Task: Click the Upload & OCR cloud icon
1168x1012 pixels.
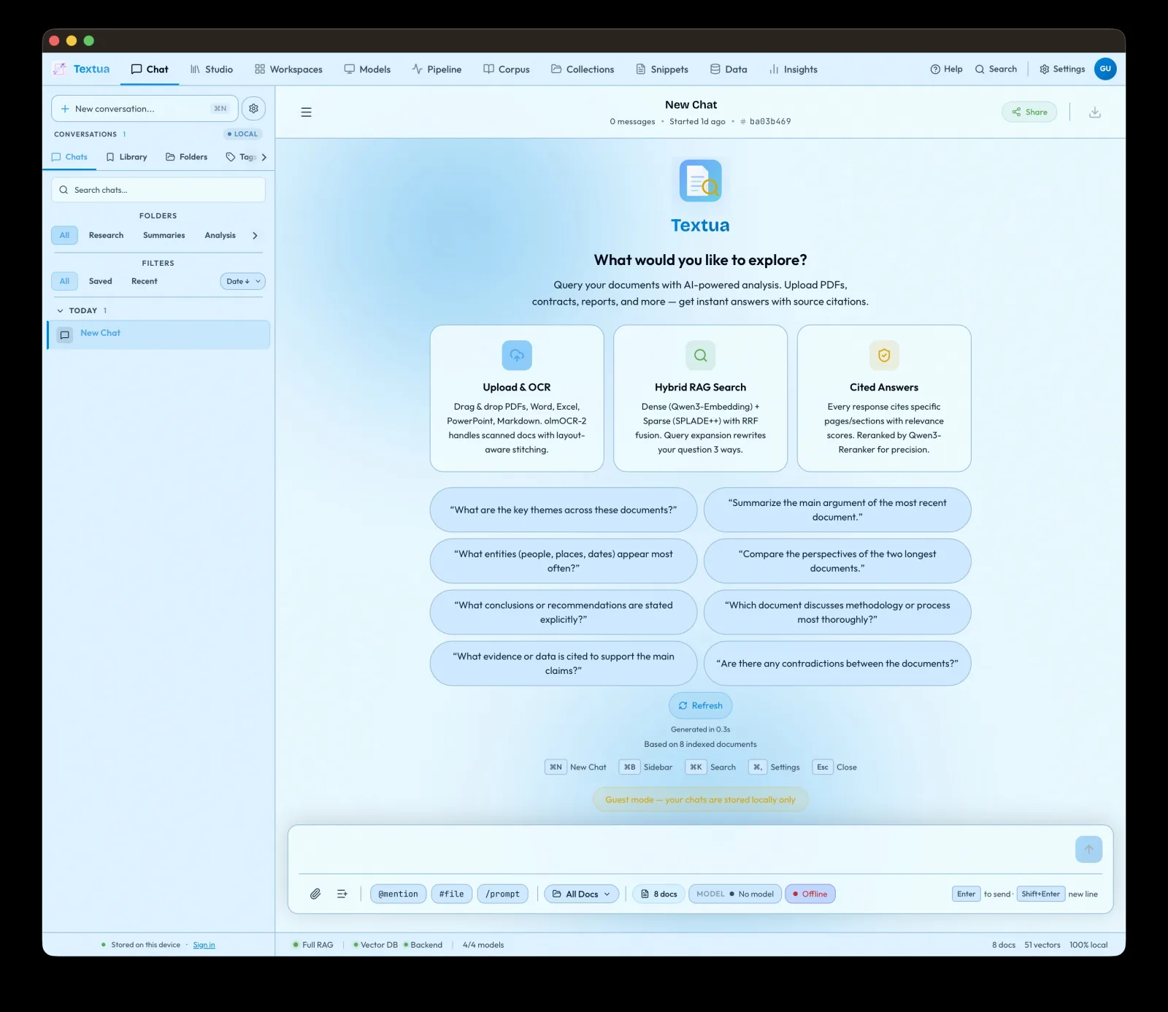Action: point(517,356)
